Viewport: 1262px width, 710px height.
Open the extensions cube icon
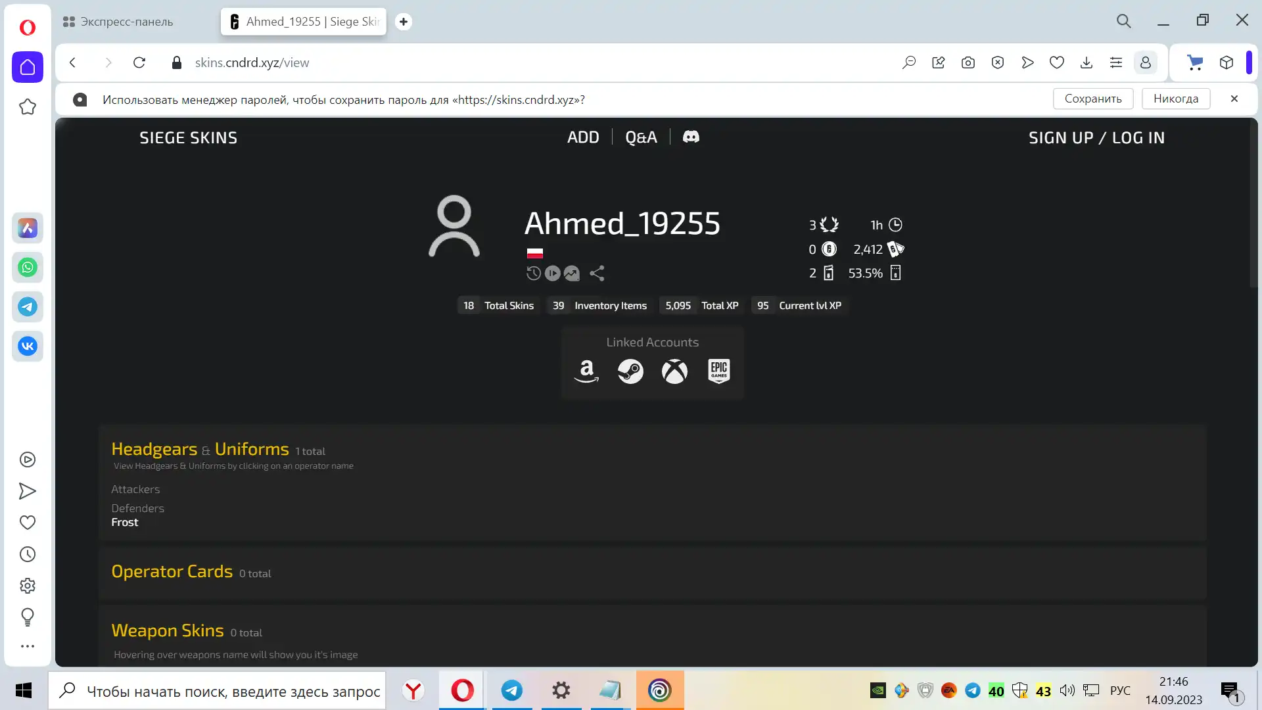click(x=1227, y=62)
